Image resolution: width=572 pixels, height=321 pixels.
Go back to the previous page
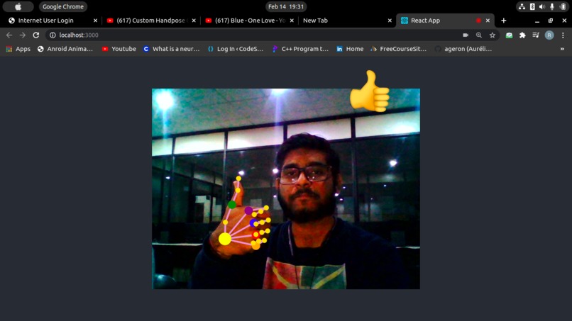[x=9, y=35]
